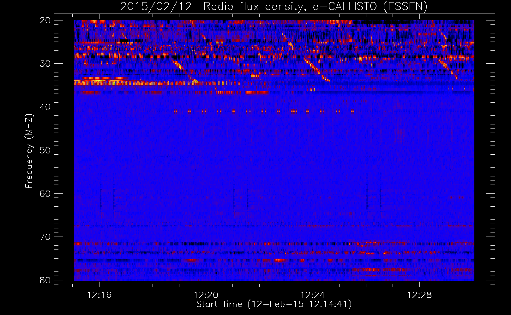Click the 80 frequency tick label

click(45, 280)
